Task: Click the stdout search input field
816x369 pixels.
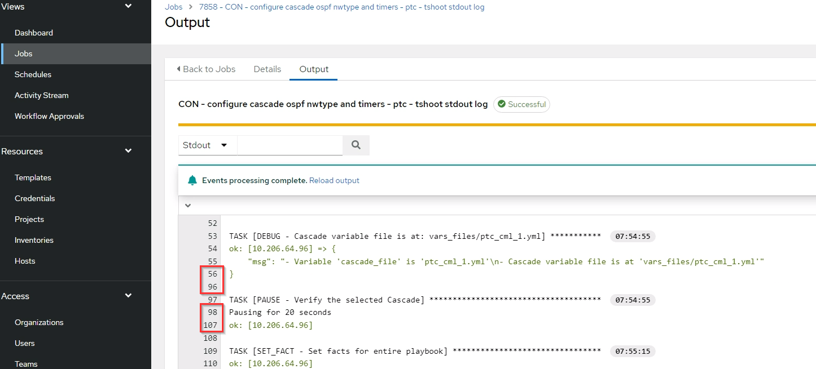Action: click(289, 145)
